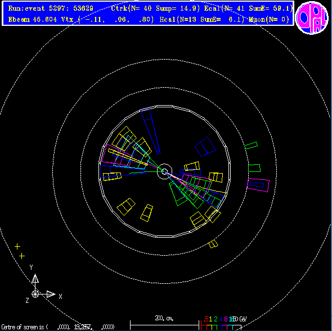Viewport: 332px width, 331px height.
Task: Click the Run:event 5297 header text
Action: [51, 8]
